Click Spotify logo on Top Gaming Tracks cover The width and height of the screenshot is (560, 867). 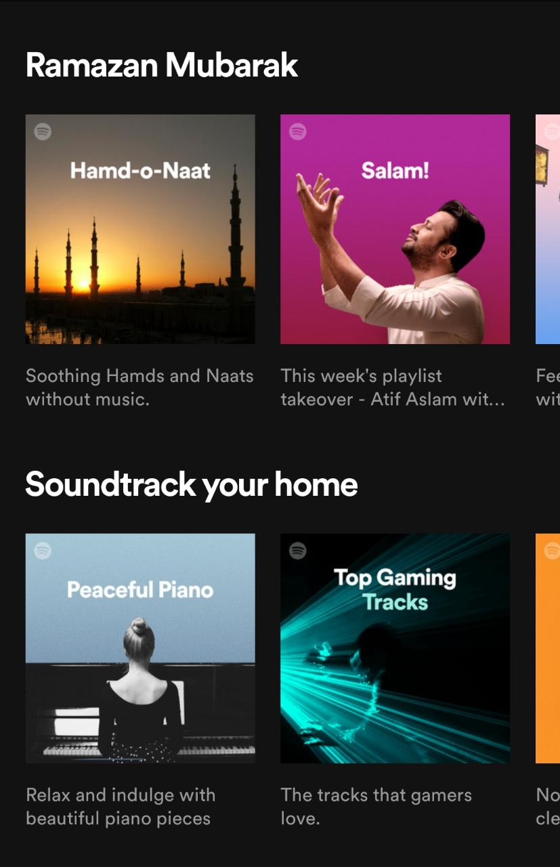tap(297, 551)
